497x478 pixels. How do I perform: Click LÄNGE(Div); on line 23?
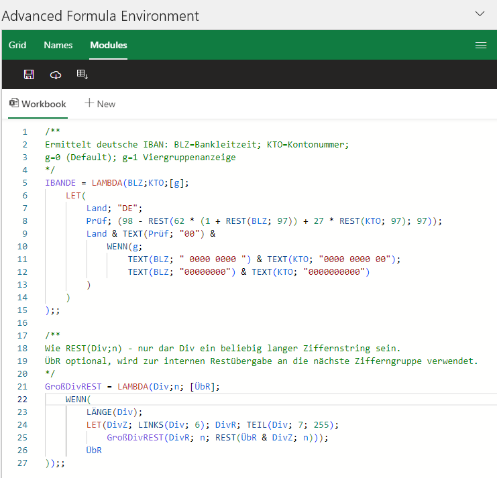[x=114, y=412]
